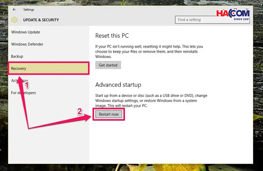The width and height of the screenshot is (263, 171).
Task: Click the Reset this PC heading
Action: click(112, 36)
